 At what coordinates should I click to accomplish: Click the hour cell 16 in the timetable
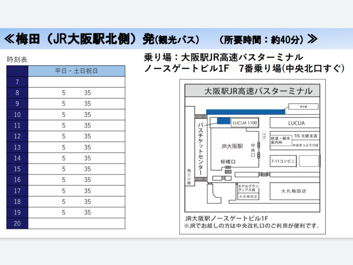coord(17,180)
